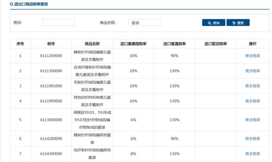The width and height of the screenshot is (272, 162).
Task: Click the 进口普通税率 column header
Action: tap(174, 44)
